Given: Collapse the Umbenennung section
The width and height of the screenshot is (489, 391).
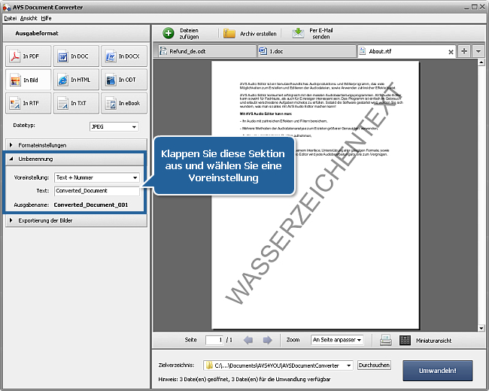Looking at the screenshot, I should click(74, 159).
